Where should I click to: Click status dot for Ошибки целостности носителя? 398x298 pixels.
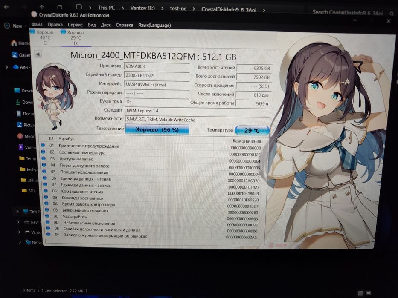click(48, 228)
